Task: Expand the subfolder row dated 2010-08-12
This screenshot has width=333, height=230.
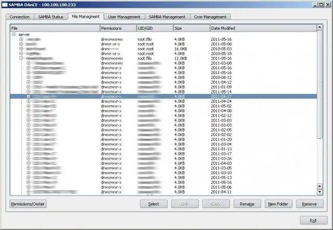Action: [28, 77]
